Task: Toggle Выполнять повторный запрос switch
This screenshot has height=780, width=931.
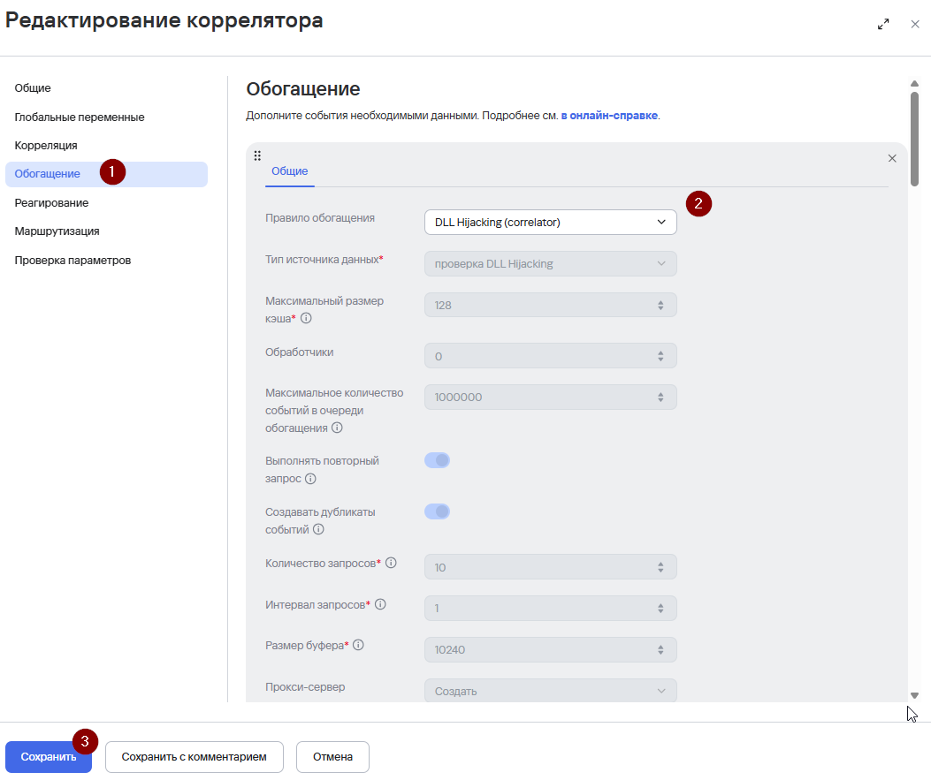Action: point(437,460)
